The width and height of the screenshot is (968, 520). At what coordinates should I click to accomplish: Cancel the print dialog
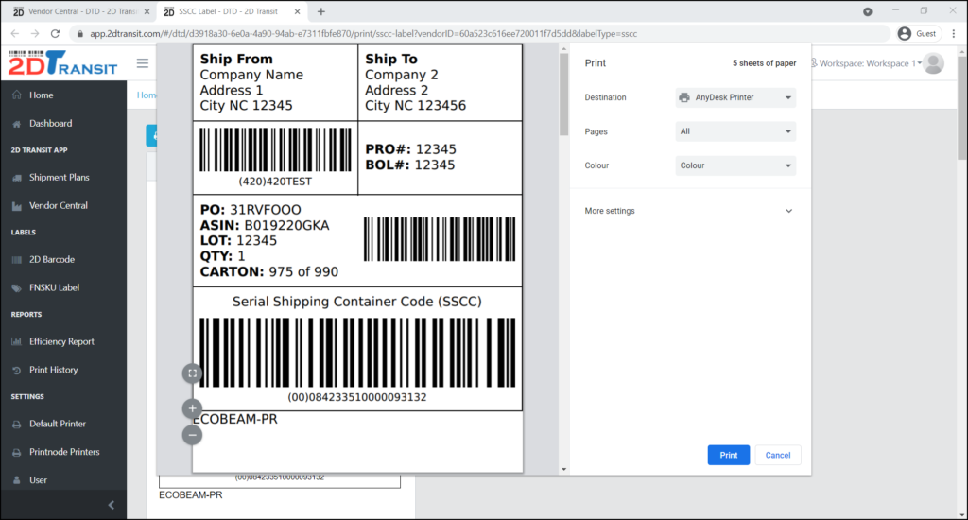(x=778, y=455)
